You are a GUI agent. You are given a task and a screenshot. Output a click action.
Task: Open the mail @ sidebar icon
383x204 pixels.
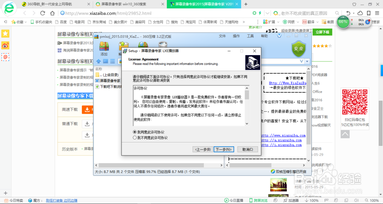point(5,57)
